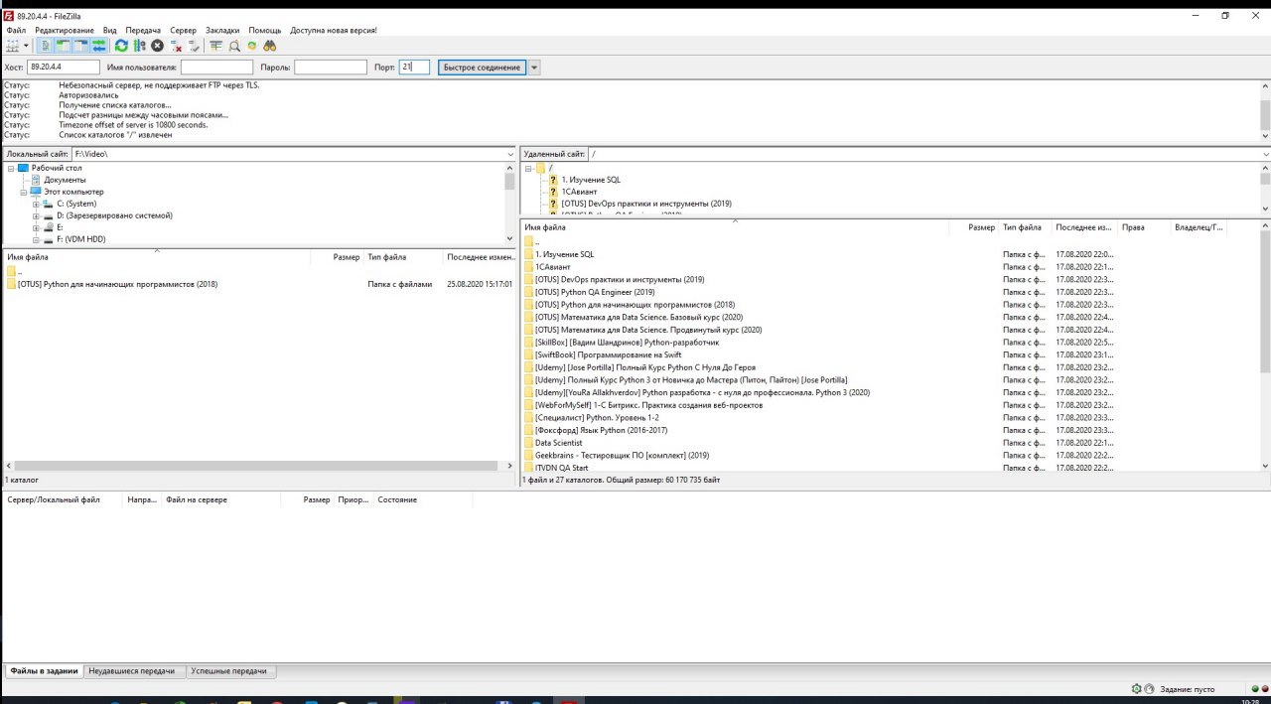Screen dimensions: 1271x704
Task: Open Удаленный сайт path dropdown
Action: [x=1265, y=154]
